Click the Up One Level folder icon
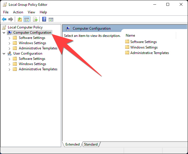 pos(19,19)
